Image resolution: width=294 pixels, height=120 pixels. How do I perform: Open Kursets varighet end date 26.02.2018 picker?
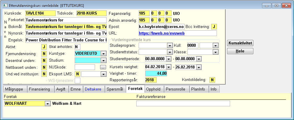click(199, 67)
